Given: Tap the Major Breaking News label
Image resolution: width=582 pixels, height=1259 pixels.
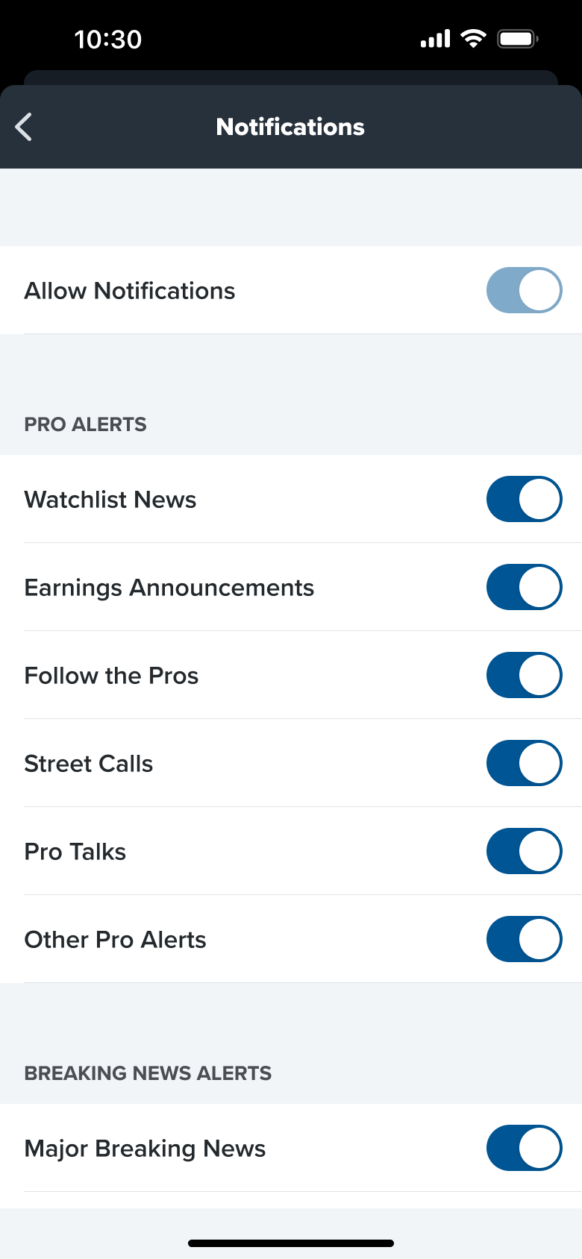Looking at the screenshot, I should [145, 1149].
